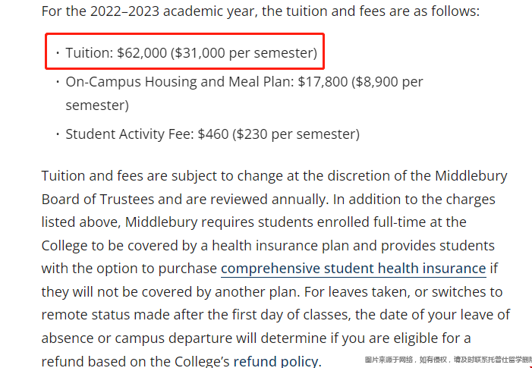Click the bullet before On-Campus Housing
This screenshot has width=532, height=368.
point(58,82)
